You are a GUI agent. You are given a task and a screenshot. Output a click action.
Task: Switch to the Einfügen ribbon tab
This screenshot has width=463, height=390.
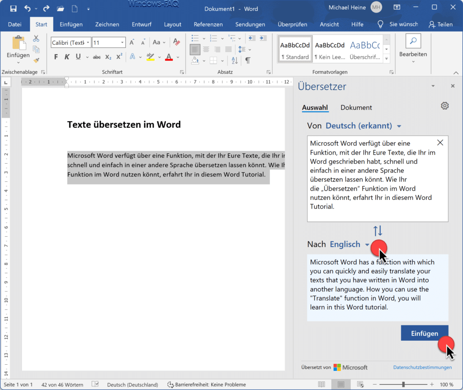click(x=71, y=24)
